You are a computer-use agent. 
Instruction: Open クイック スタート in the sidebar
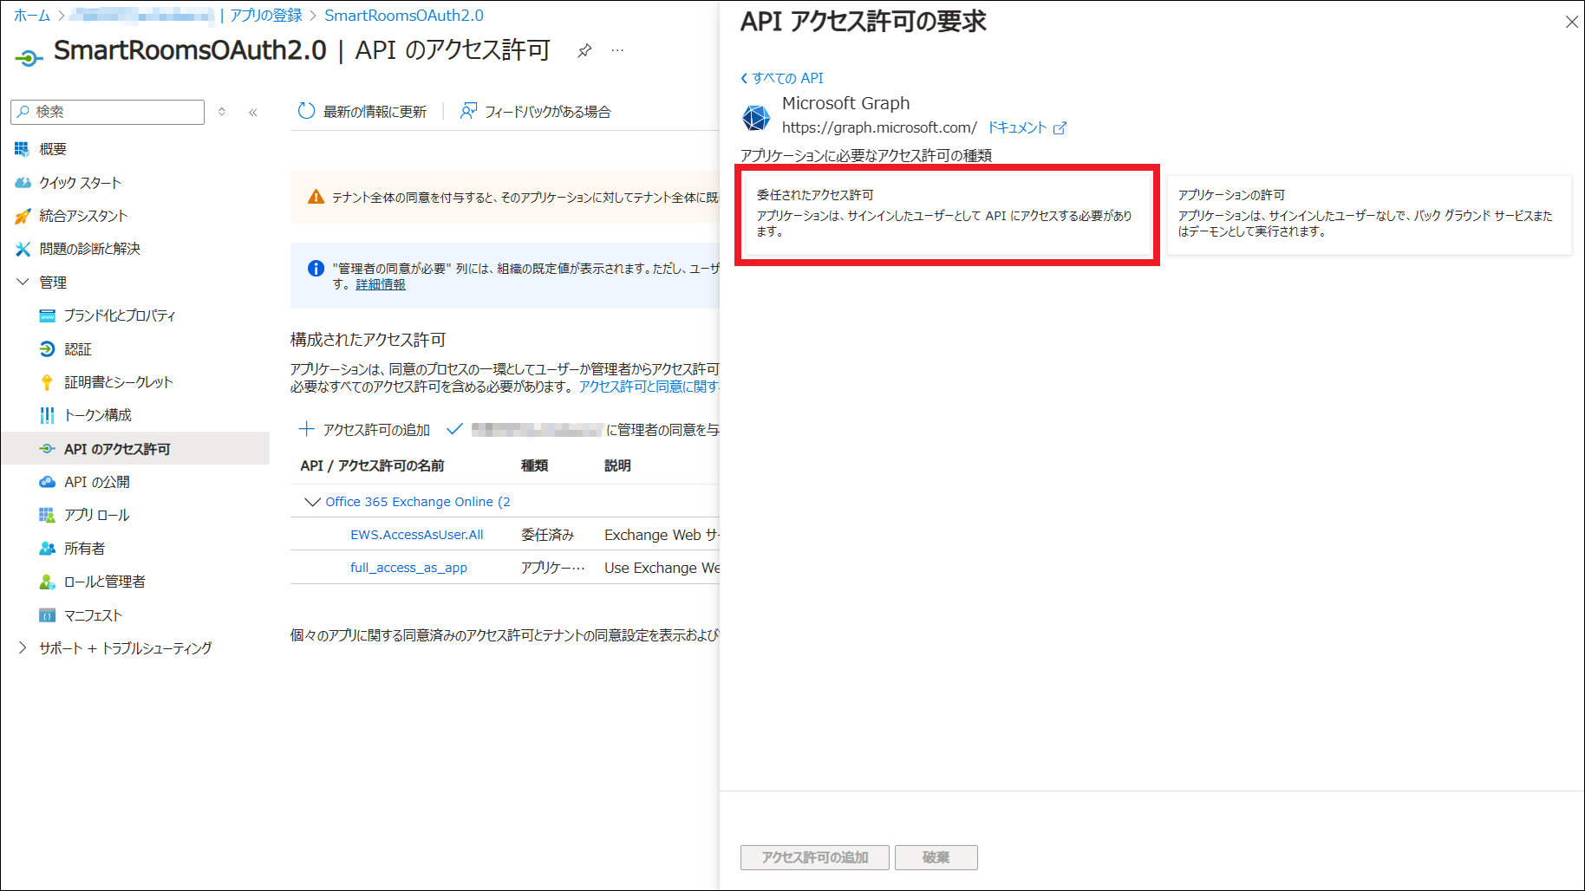click(80, 183)
